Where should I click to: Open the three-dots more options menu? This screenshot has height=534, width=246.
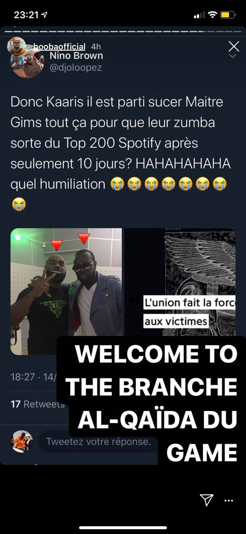click(x=229, y=501)
